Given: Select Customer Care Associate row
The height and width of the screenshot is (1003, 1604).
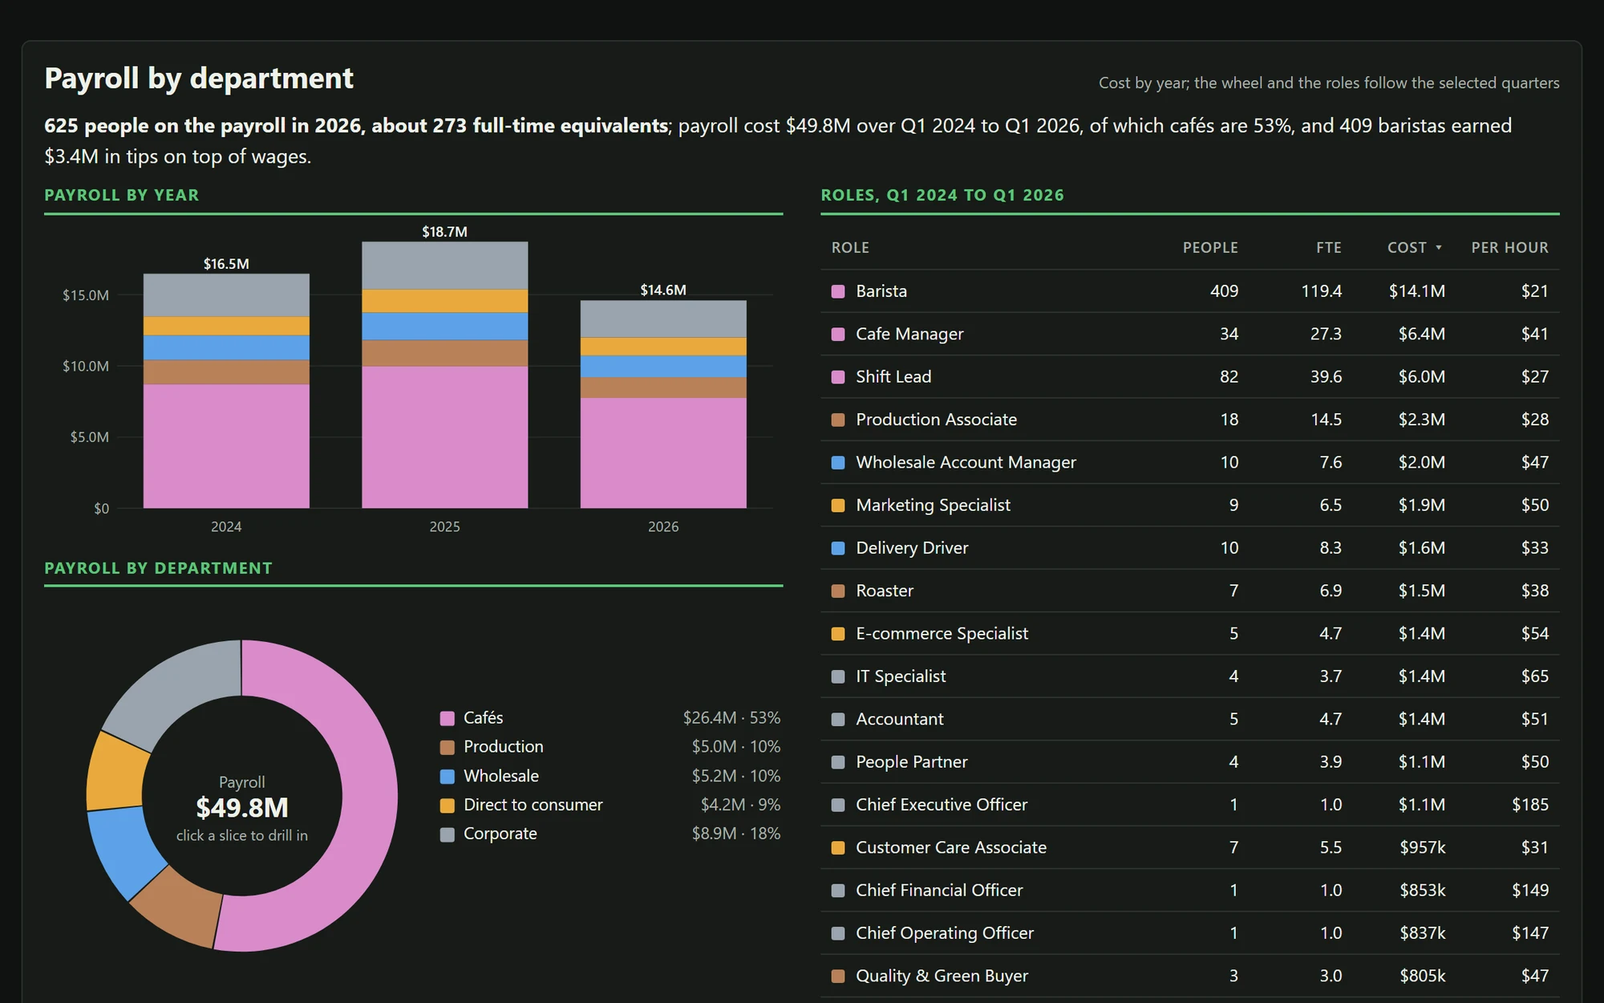Looking at the screenshot, I should (1190, 847).
